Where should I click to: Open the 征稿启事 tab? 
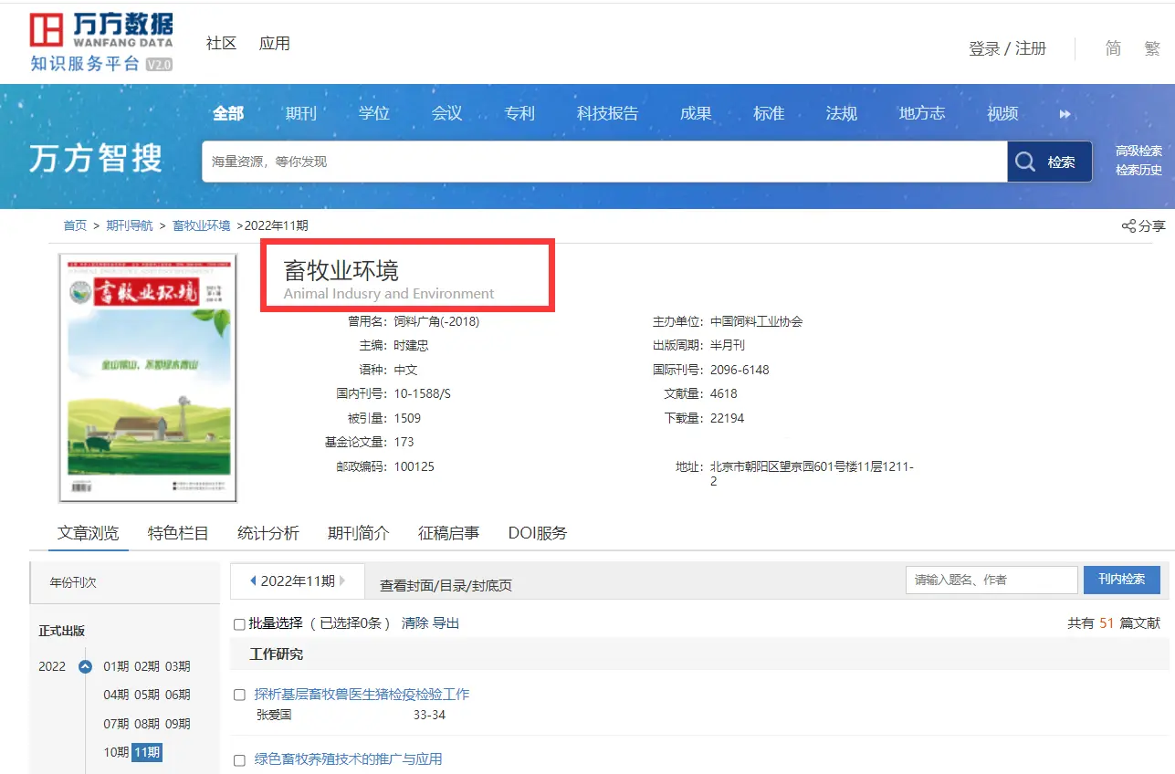click(449, 533)
